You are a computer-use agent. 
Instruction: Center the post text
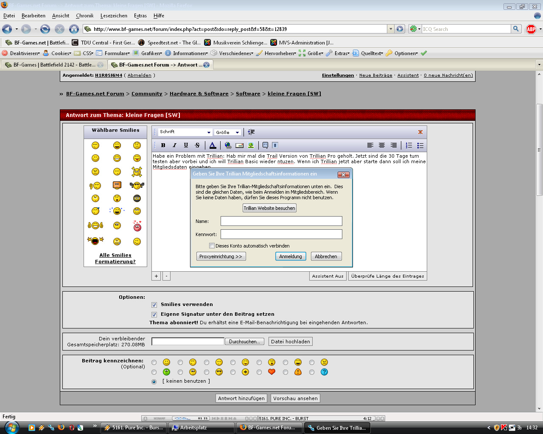pyautogui.click(x=382, y=145)
